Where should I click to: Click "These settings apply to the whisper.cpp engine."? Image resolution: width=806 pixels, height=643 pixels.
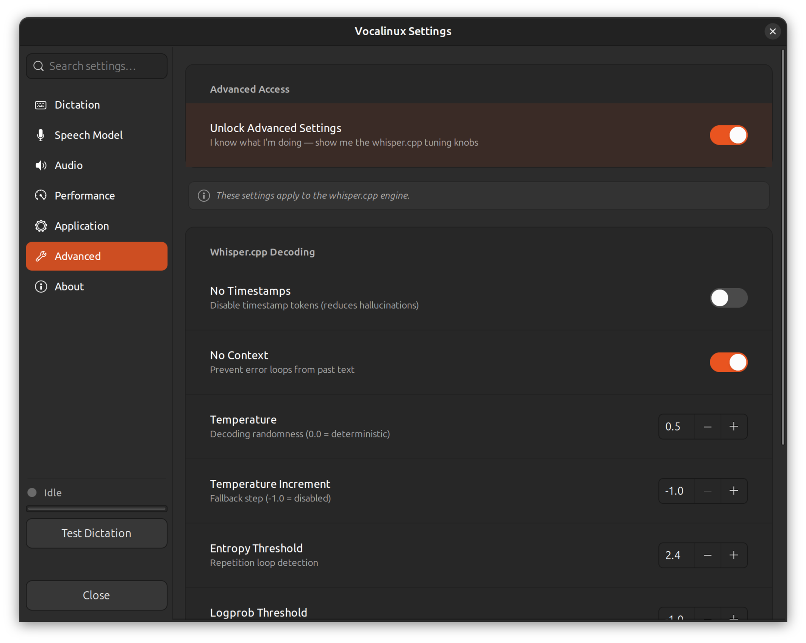[x=313, y=195]
